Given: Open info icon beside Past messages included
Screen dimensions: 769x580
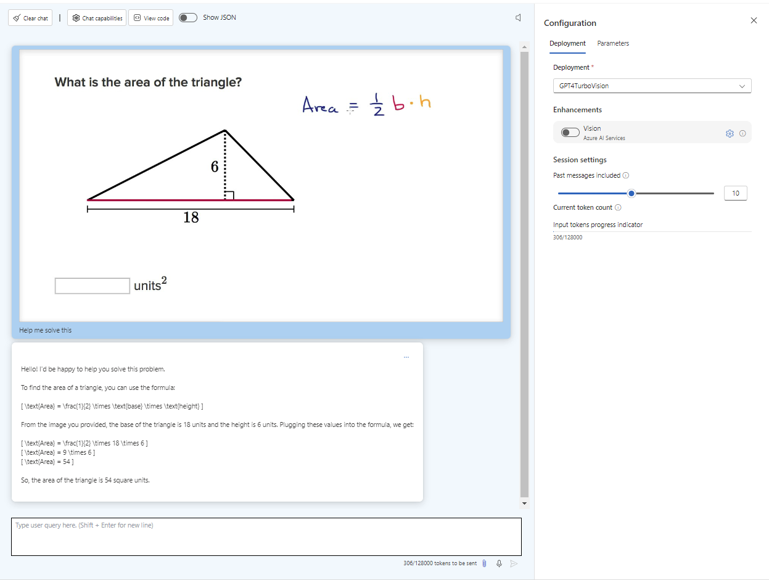Looking at the screenshot, I should point(626,175).
